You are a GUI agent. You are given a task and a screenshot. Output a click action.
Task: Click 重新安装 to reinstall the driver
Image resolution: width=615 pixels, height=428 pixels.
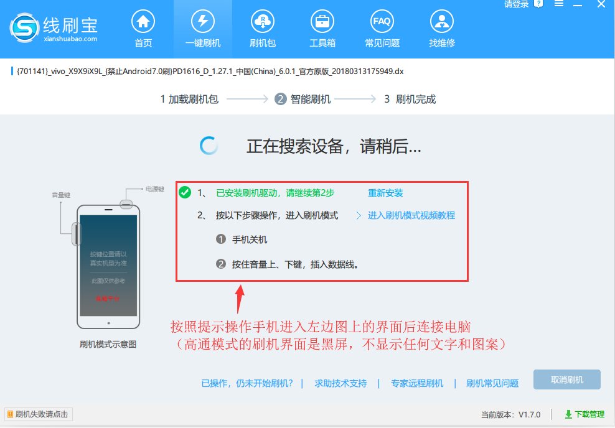click(x=386, y=193)
